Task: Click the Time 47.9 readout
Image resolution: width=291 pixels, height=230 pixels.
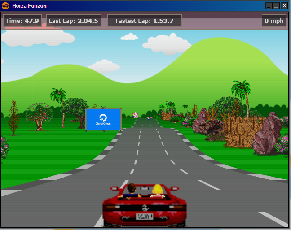Action: tap(22, 21)
